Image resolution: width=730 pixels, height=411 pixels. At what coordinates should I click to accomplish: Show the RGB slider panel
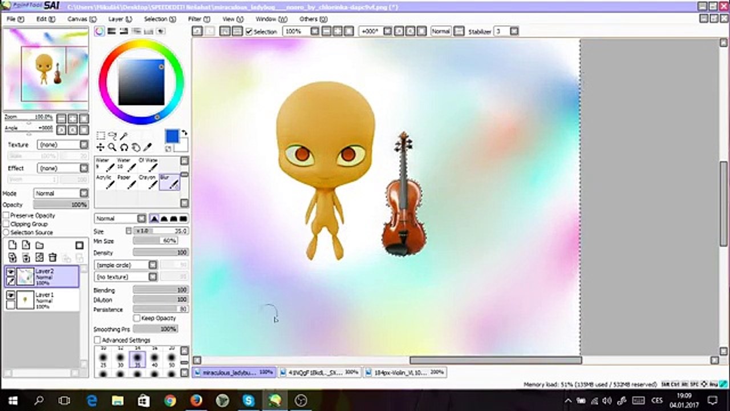pos(112,31)
